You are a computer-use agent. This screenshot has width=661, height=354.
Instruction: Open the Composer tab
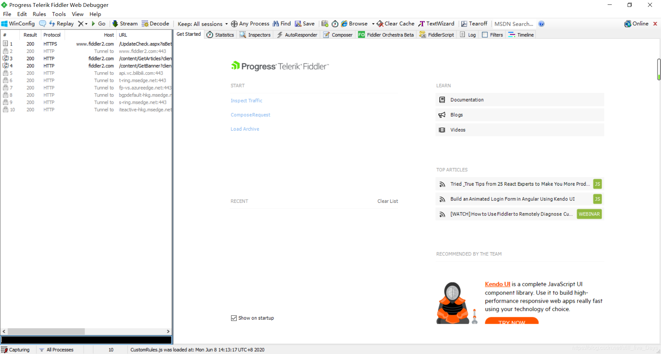tap(338, 35)
